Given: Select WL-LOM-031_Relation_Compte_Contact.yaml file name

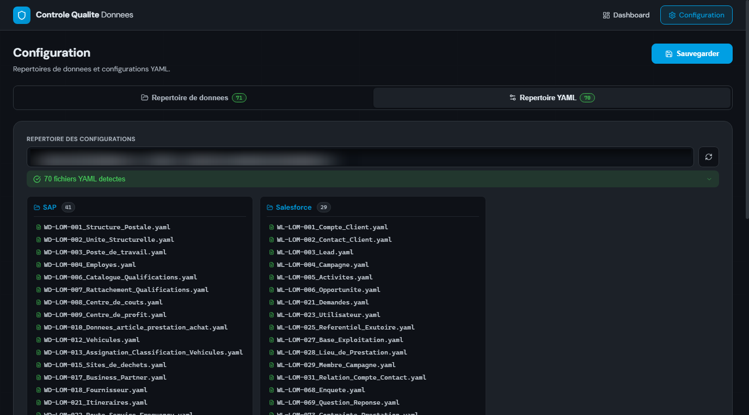Looking at the screenshot, I should pos(351,377).
